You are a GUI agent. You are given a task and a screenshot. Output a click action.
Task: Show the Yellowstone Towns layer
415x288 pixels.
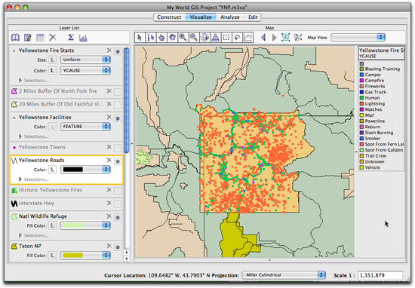pos(118,148)
